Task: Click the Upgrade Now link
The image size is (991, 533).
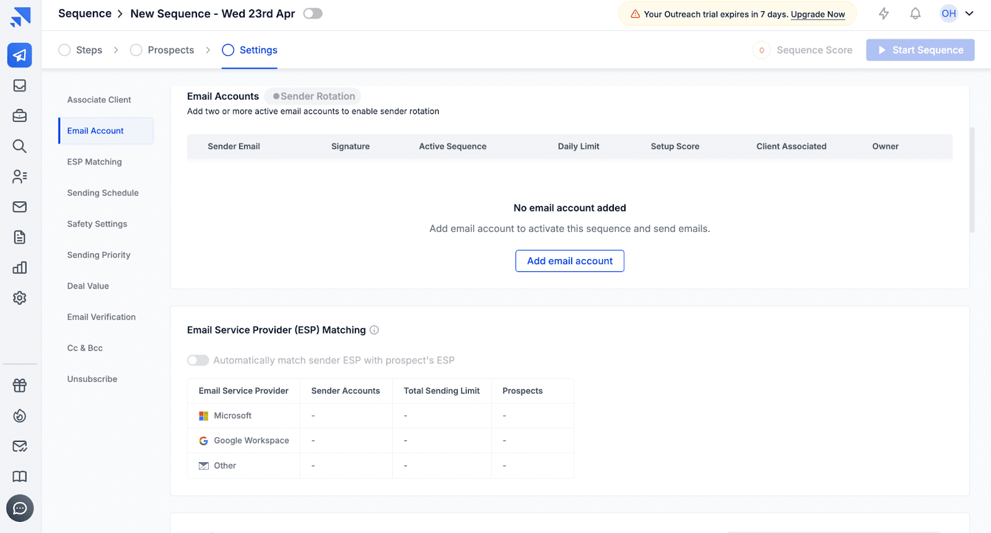Action: tap(818, 14)
